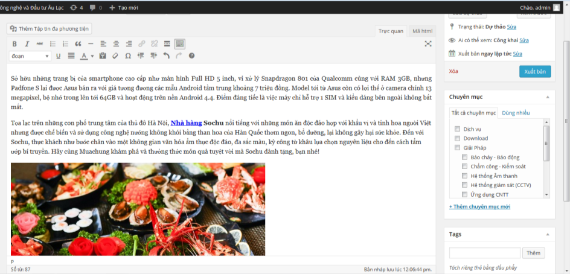The image size is (570, 274).
Task: Click the "Thêm" tag button
Action: pos(534,253)
